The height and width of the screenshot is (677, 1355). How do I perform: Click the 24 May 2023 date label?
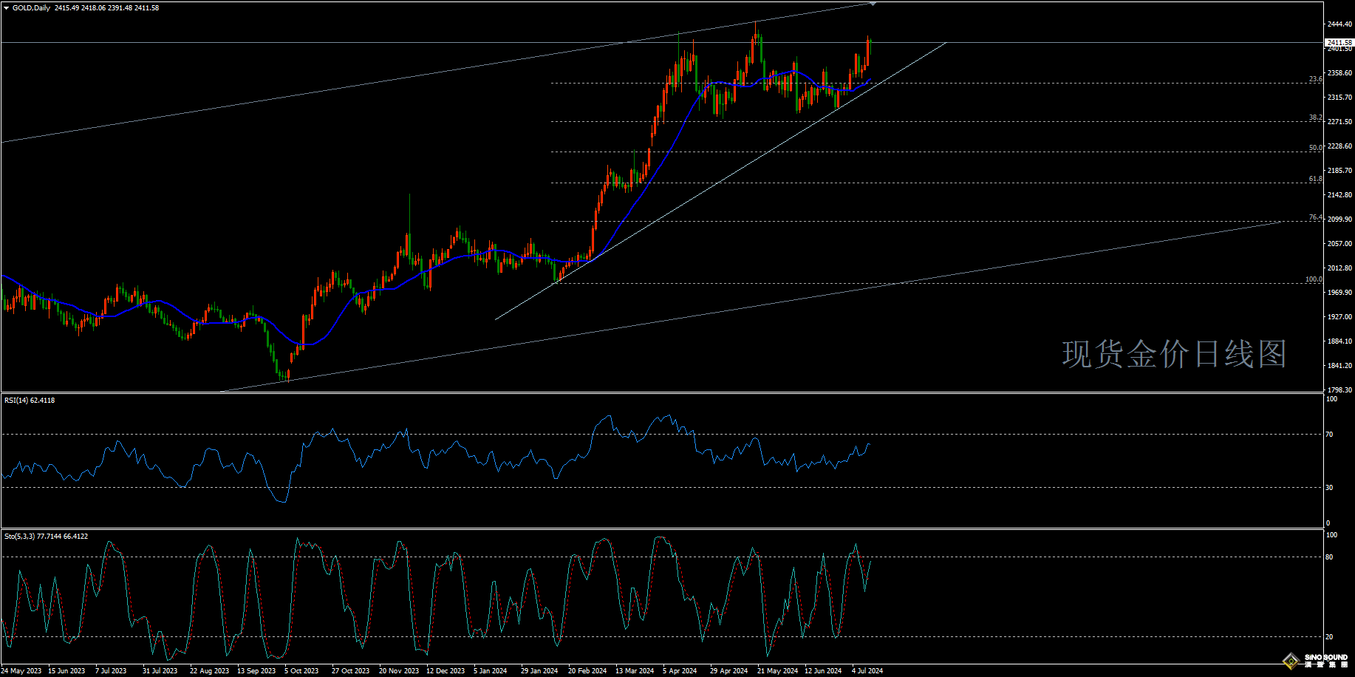point(21,671)
